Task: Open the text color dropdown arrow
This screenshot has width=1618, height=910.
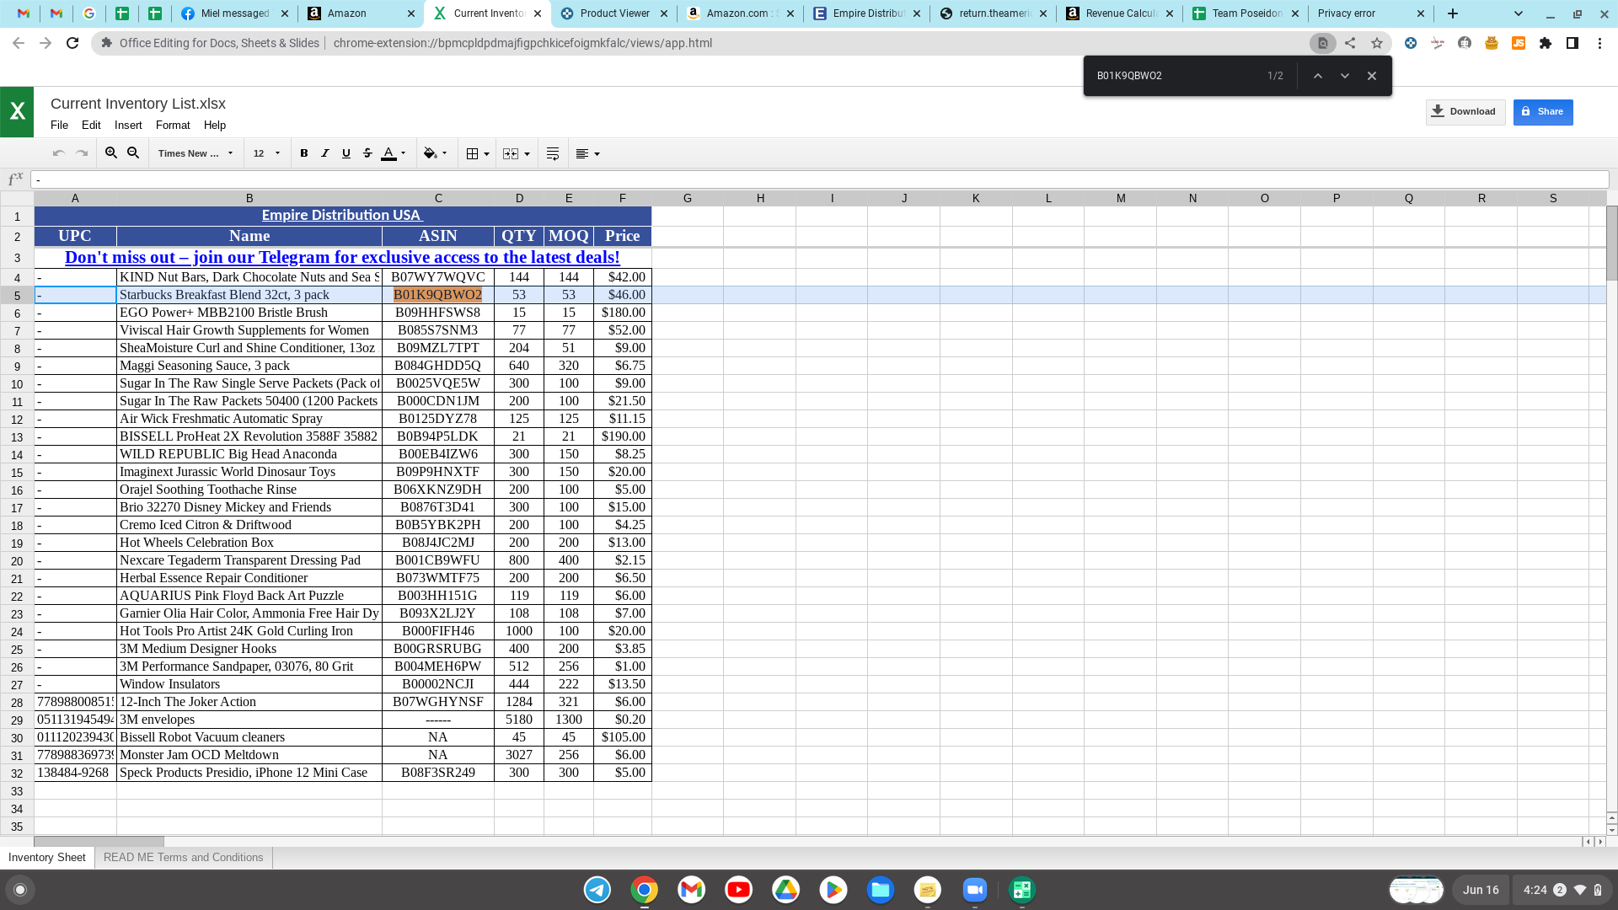Action: pyautogui.click(x=404, y=153)
